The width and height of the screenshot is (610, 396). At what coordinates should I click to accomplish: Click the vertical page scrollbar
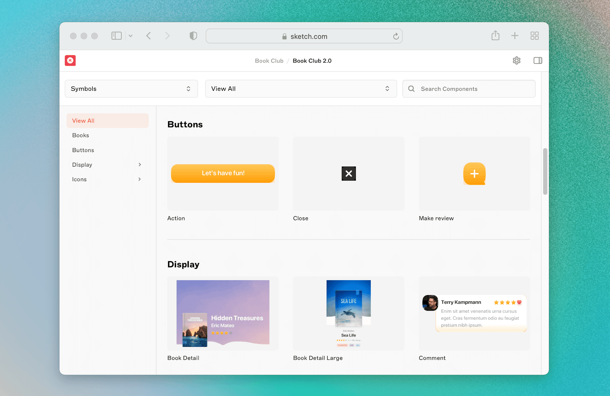(x=545, y=171)
